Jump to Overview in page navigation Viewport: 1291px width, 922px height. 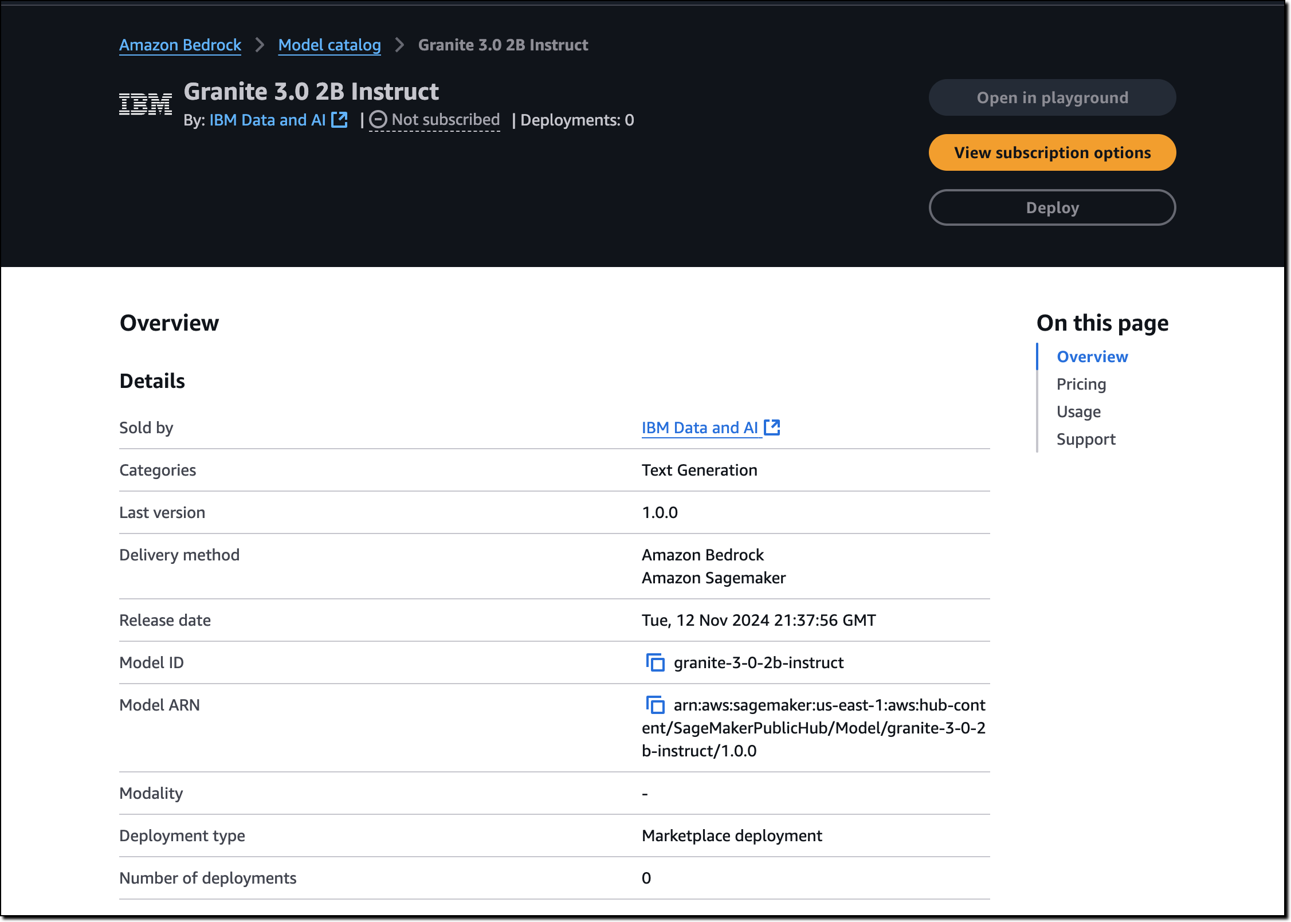pos(1092,356)
